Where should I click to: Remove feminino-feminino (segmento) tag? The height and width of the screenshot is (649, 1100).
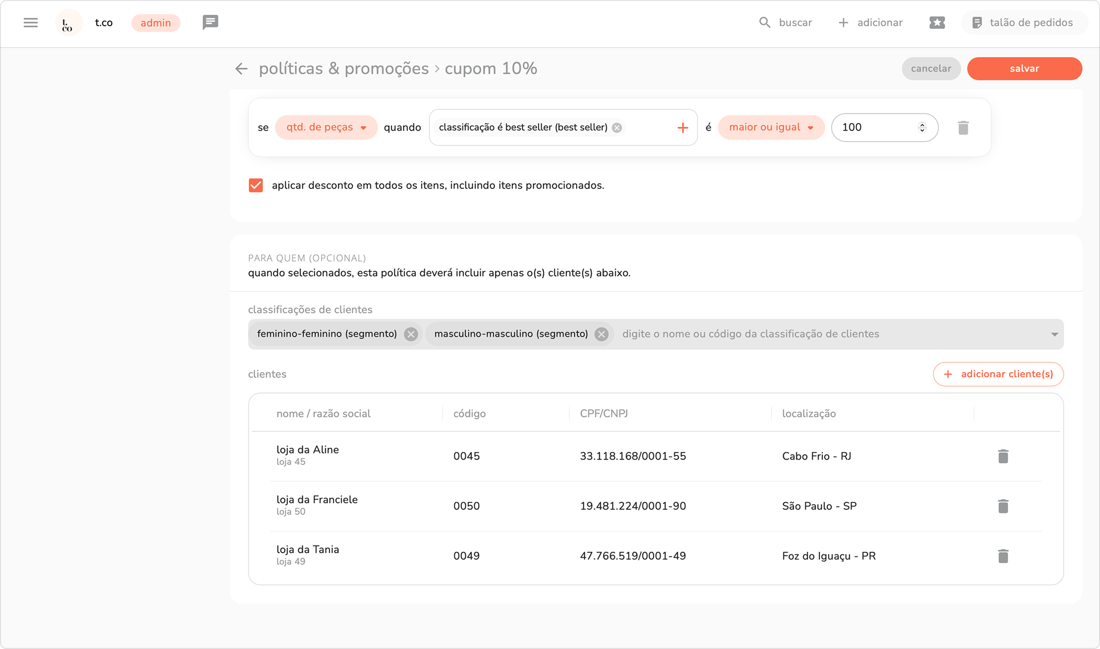pyautogui.click(x=411, y=334)
